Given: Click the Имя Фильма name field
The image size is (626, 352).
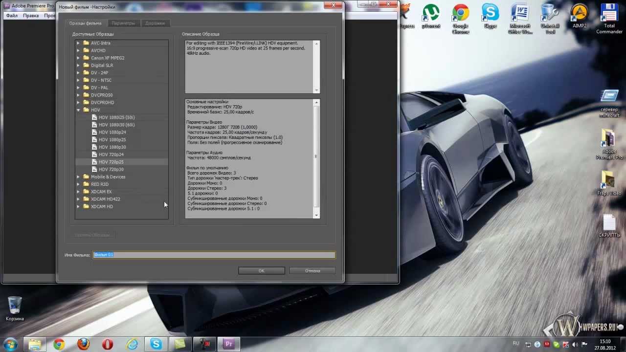Looking at the screenshot, I should coord(214,255).
